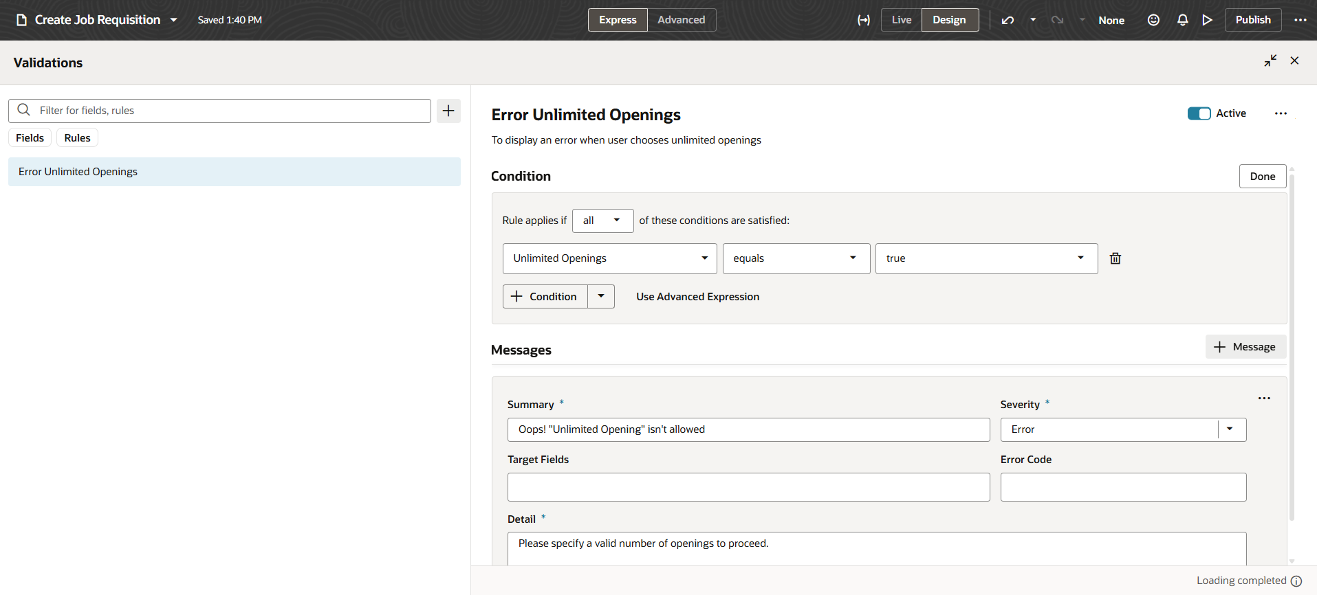
Task: Open the equals operator dropdown
Action: pos(796,258)
